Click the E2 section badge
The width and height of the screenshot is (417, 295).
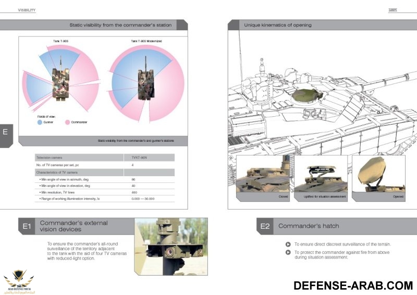[265, 226]
